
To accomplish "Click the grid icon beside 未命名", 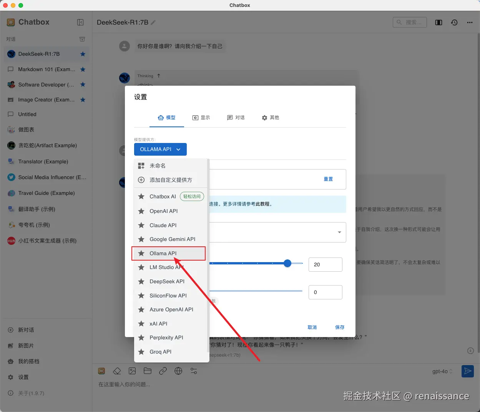I will coord(141,166).
